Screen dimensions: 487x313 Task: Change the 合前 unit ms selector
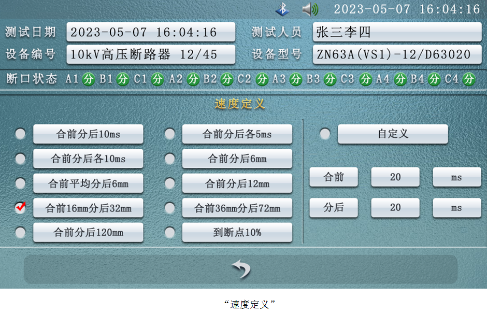click(456, 177)
